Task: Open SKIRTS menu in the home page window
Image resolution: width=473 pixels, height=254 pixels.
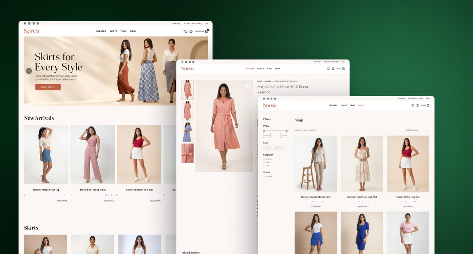Action: (113, 31)
